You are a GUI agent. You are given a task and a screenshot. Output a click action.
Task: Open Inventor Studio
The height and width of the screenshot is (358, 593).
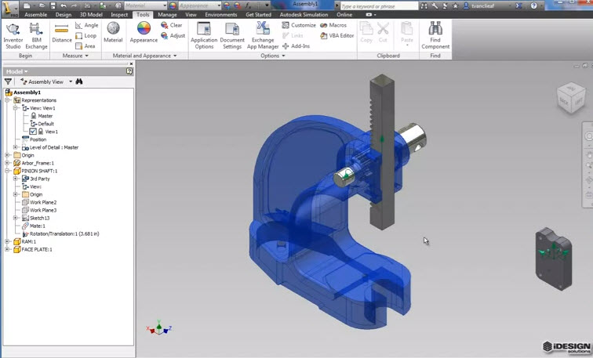[x=13, y=35]
